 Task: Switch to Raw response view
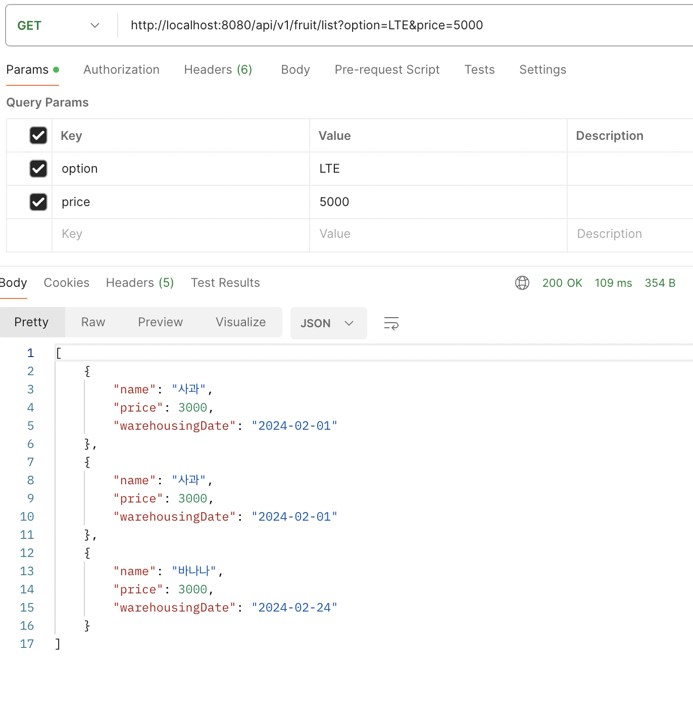(93, 322)
